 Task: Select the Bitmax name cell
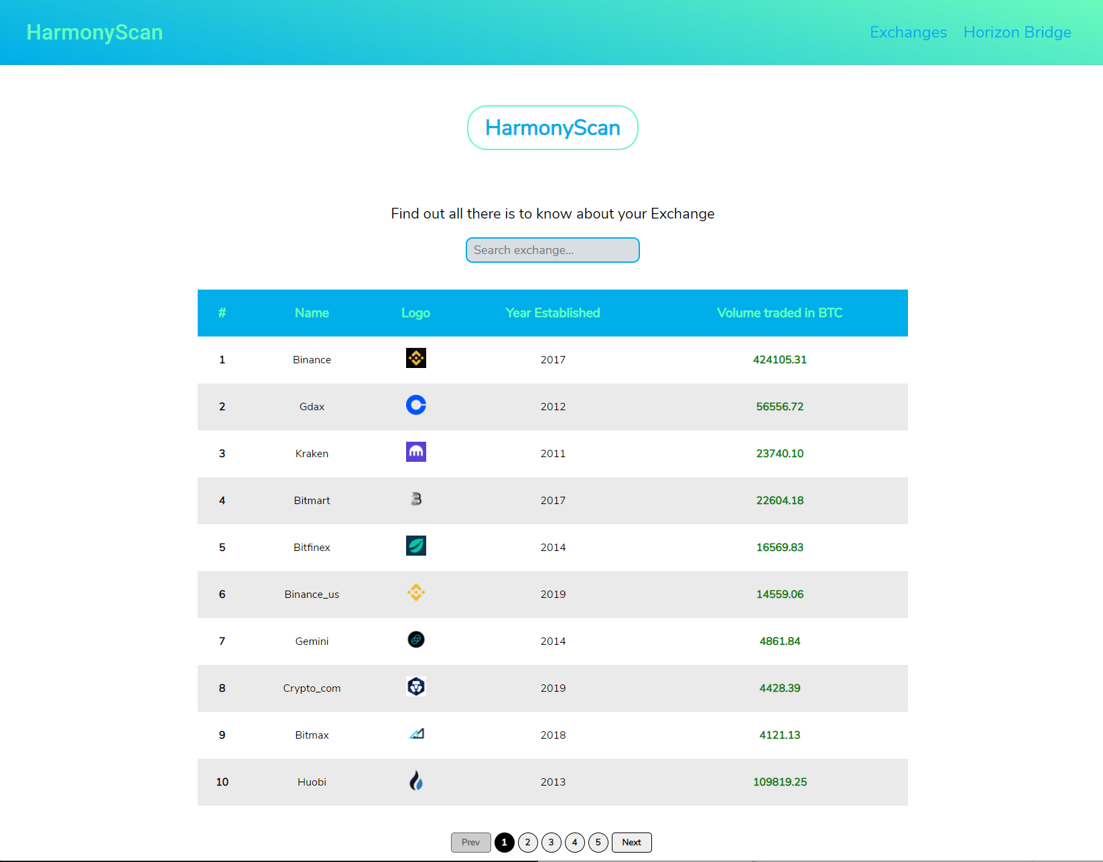312,735
